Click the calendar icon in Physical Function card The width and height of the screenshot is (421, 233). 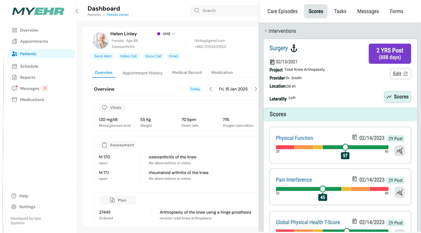click(x=354, y=137)
